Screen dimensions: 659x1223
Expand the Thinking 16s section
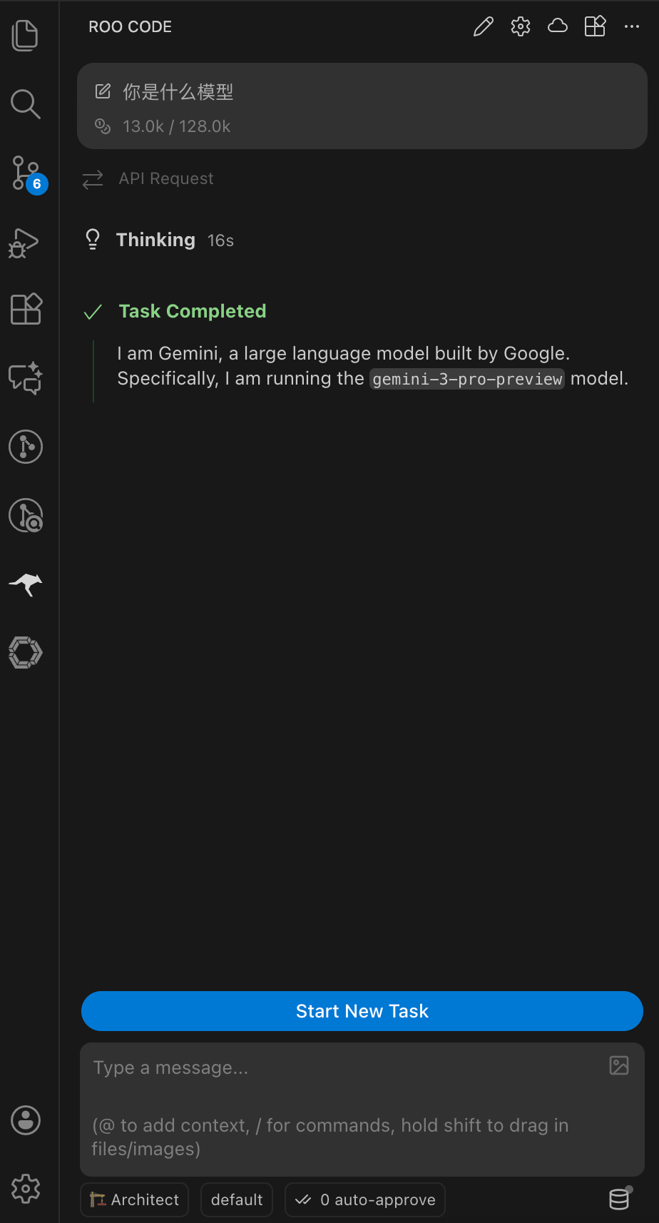[156, 240]
